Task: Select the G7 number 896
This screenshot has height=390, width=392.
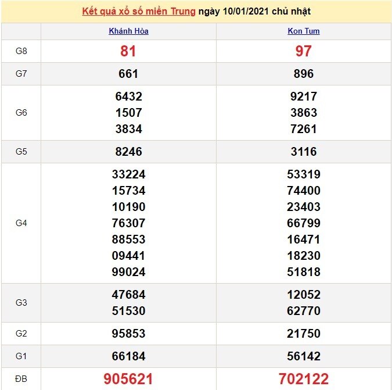Action: tap(303, 74)
